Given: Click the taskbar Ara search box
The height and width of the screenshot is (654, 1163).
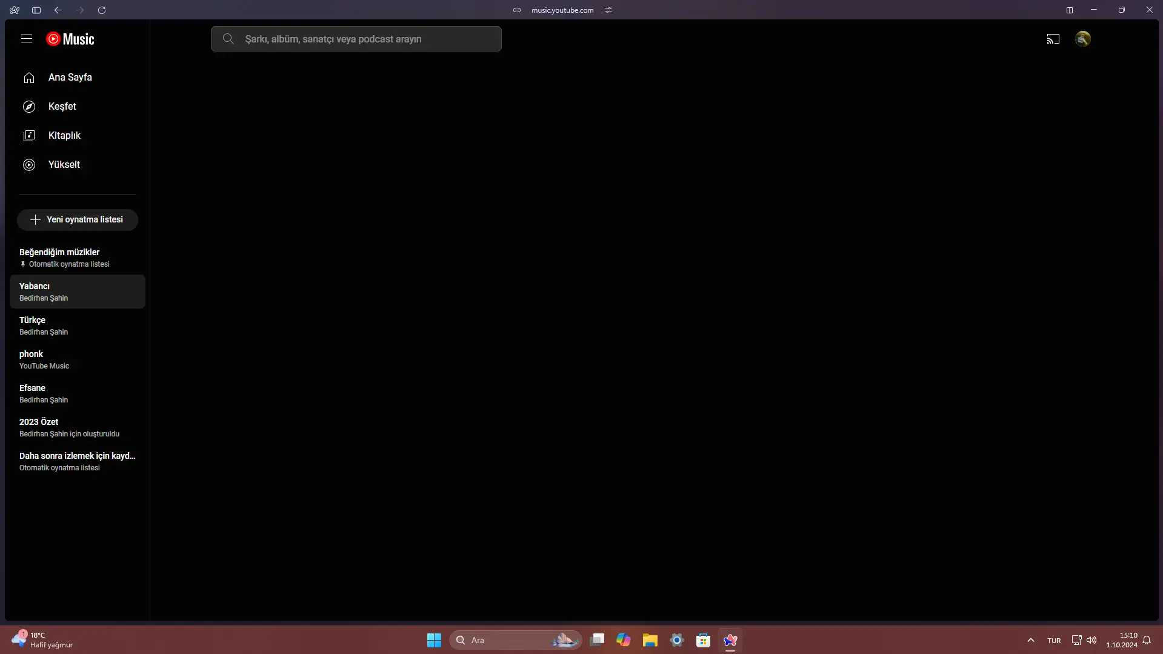Looking at the screenshot, I should coord(515,640).
